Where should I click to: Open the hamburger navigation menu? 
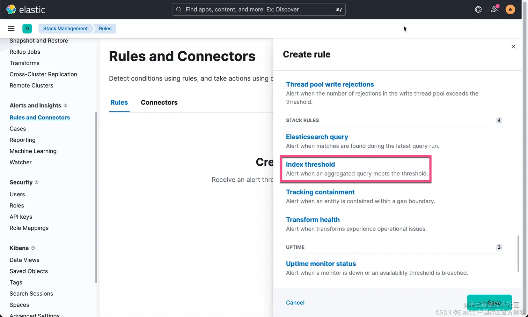click(11, 29)
